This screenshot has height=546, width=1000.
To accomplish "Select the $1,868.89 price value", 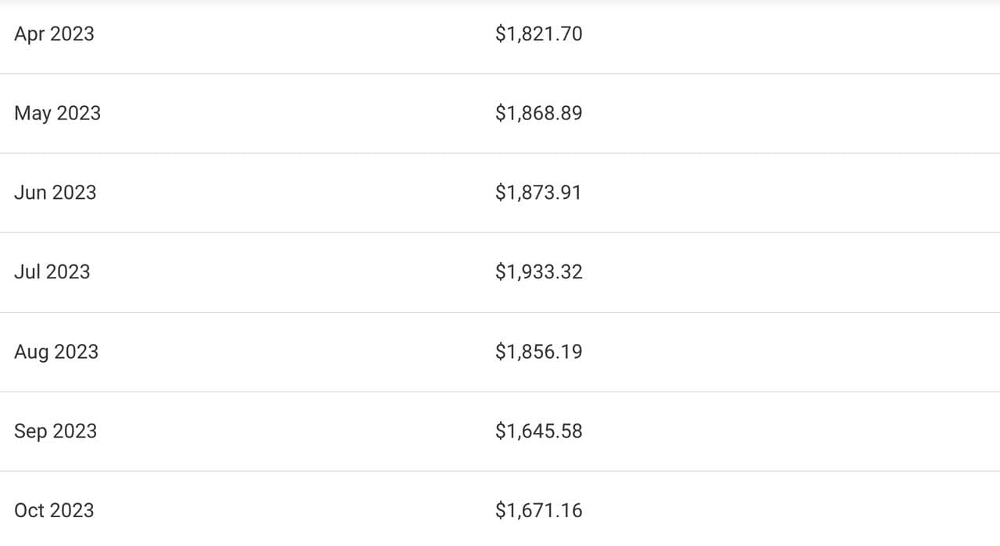I will point(538,113).
